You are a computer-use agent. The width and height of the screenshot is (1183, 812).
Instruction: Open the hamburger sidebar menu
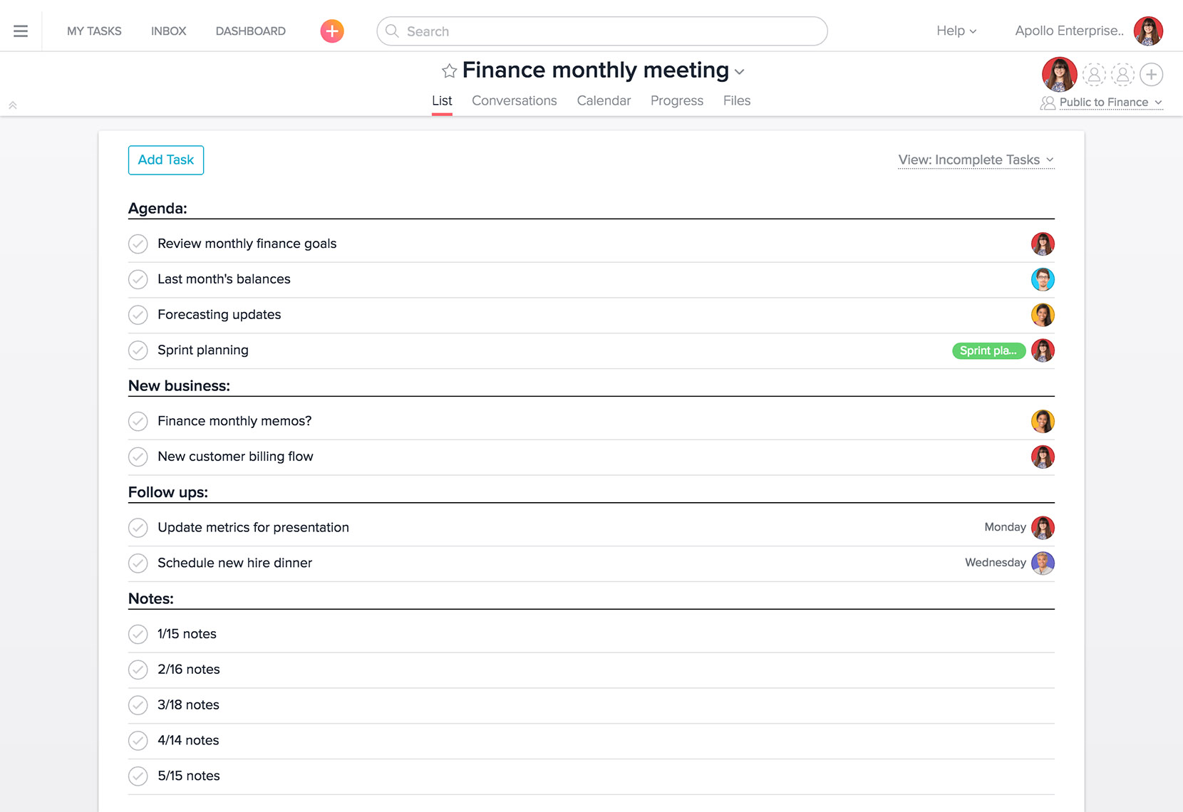pyautogui.click(x=21, y=30)
